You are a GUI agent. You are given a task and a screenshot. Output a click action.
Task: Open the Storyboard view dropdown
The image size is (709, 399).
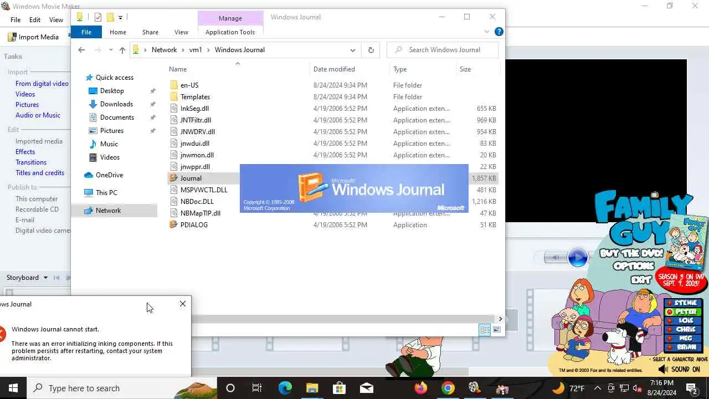point(45,278)
